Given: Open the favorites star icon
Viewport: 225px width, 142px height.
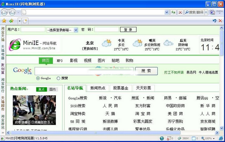Looking at the screenshot, I should 4,21.
